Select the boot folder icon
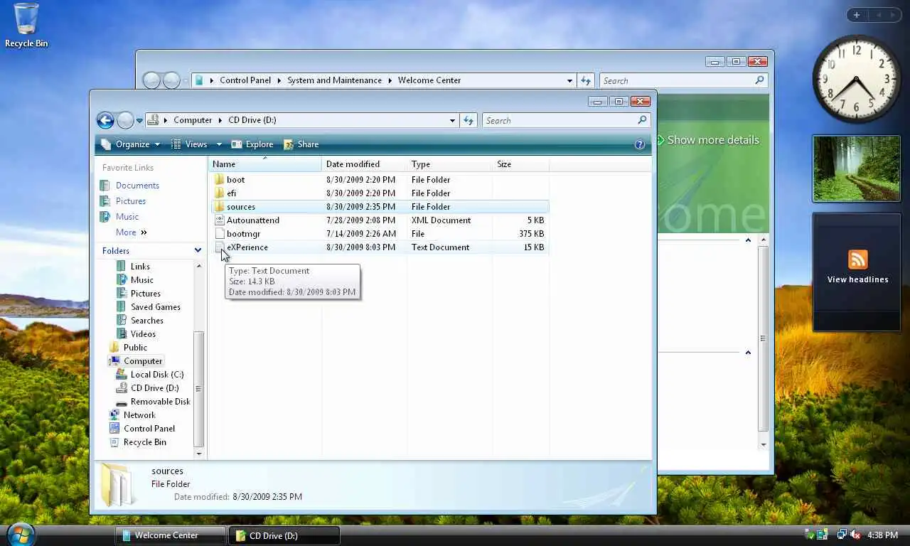Image resolution: width=910 pixels, height=546 pixels. (x=220, y=180)
